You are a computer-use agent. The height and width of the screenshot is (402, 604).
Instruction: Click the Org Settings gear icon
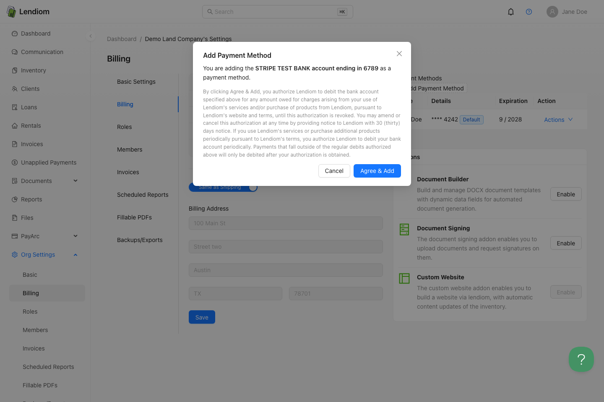point(15,255)
